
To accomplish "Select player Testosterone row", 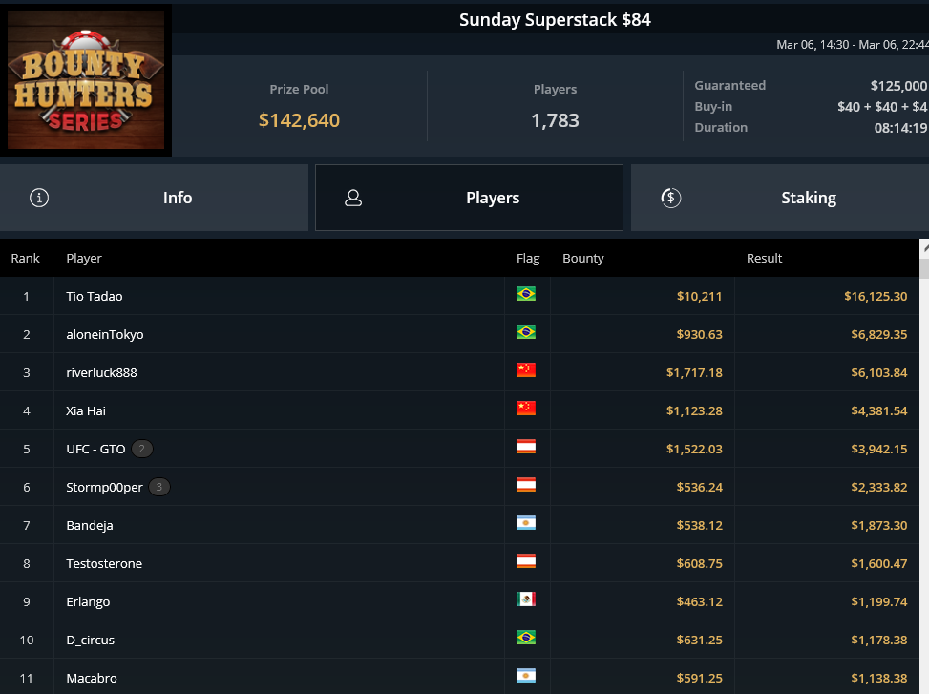I will pyautogui.click(x=104, y=563).
